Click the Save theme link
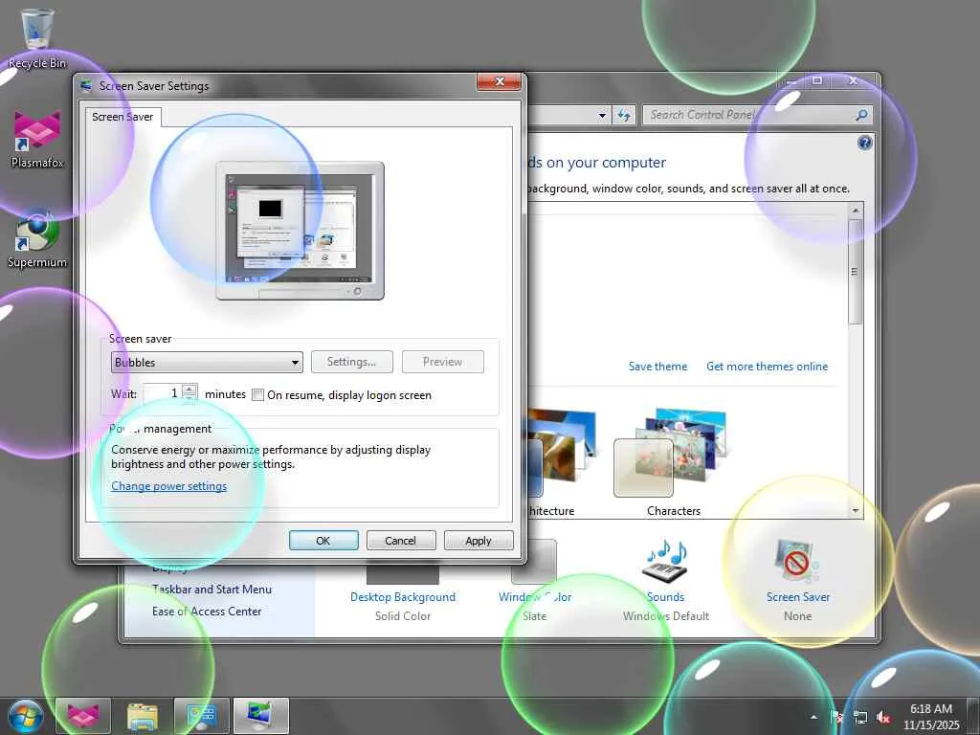Viewport: 980px width, 735px height. (657, 367)
